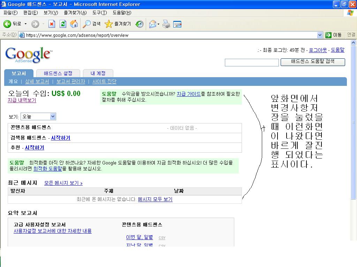Image resolution: width=357 pixels, height=267 pixels.
Task: Click the '- 데이터 없음 -' text
Action: (182, 128)
